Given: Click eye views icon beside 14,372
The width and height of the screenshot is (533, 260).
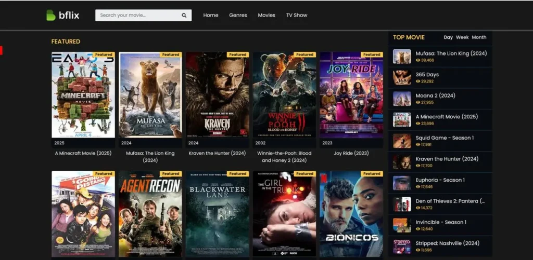Looking at the screenshot, I should point(418,208).
